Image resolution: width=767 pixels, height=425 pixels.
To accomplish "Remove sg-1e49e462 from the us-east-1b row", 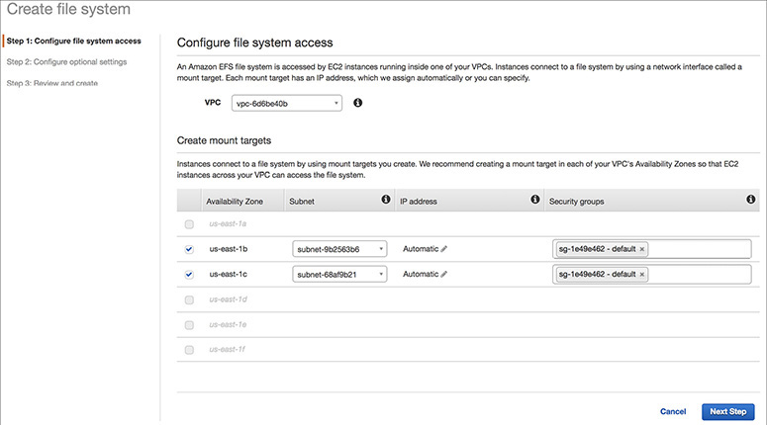I will point(642,249).
